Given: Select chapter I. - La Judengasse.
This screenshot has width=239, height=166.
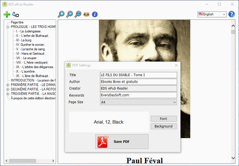Looking at the screenshot, I should coord(29,31).
